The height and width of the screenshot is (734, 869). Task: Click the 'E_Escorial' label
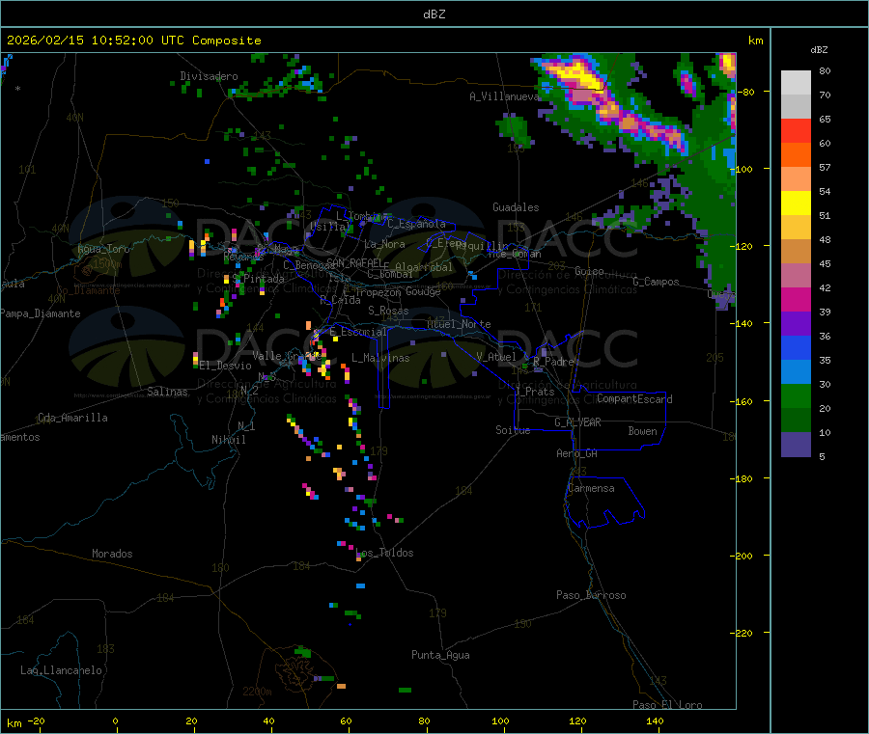coord(358,332)
